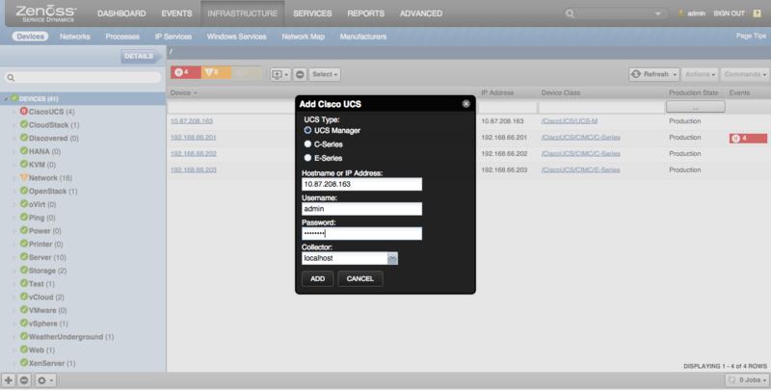This screenshot has height=390, width=771.
Task: Switch to the IP Services tab
Action: [x=173, y=37]
